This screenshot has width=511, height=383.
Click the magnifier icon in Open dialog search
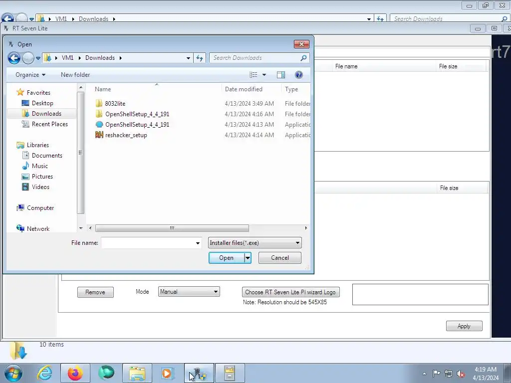(304, 58)
